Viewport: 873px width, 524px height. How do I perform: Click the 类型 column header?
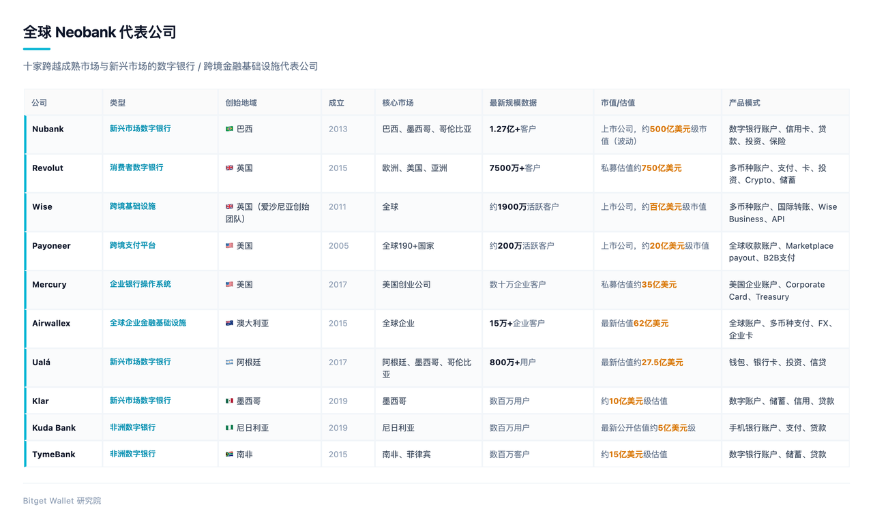click(118, 103)
